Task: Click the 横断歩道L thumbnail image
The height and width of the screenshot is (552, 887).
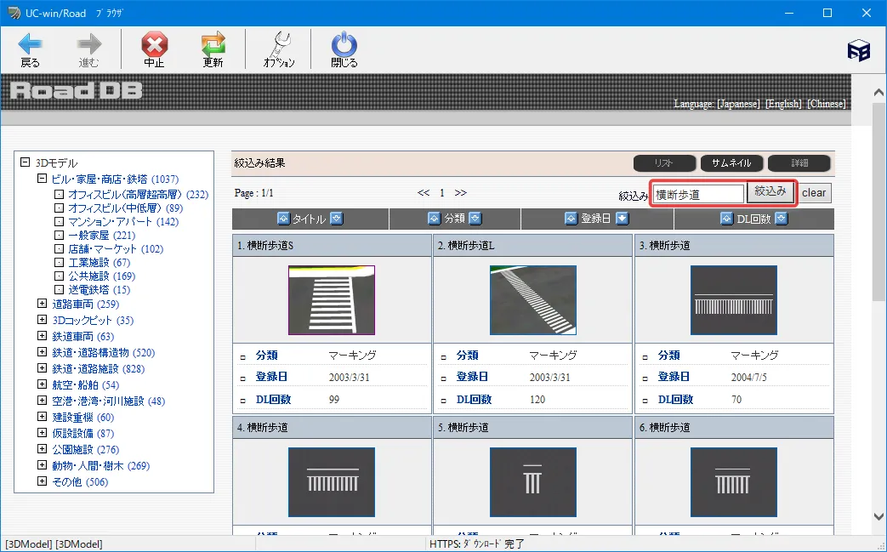Action: coord(533,299)
